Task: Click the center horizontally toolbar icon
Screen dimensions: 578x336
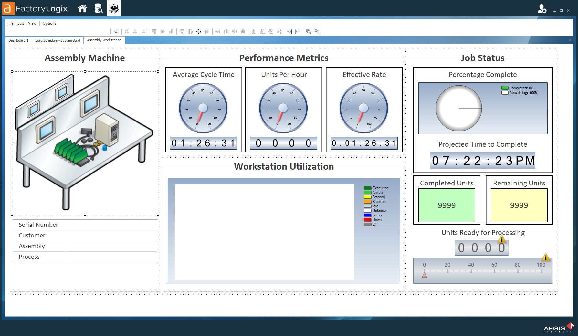Action: [289, 31]
